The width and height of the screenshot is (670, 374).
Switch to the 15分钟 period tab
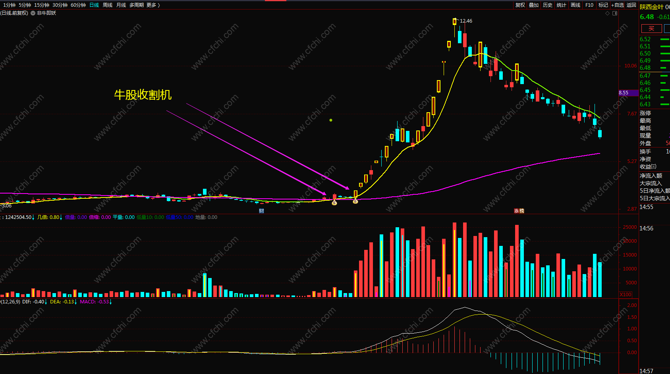point(42,5)
